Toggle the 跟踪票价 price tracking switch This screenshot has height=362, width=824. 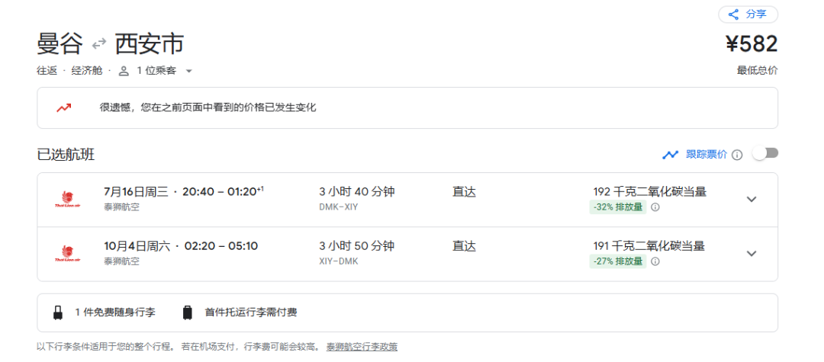pyautogui.click(x=766, y=153)
